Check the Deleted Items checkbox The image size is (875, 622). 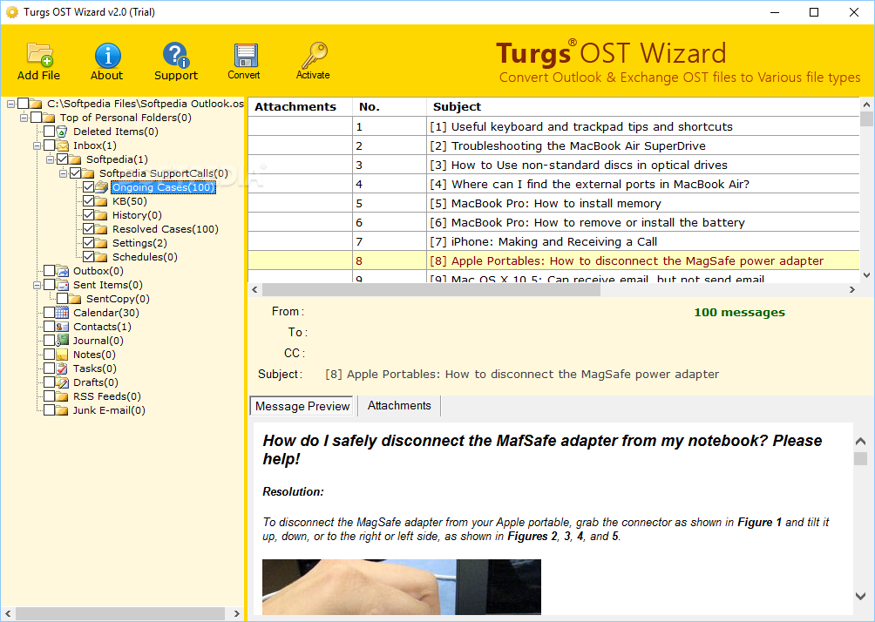[x=49, y=132]
